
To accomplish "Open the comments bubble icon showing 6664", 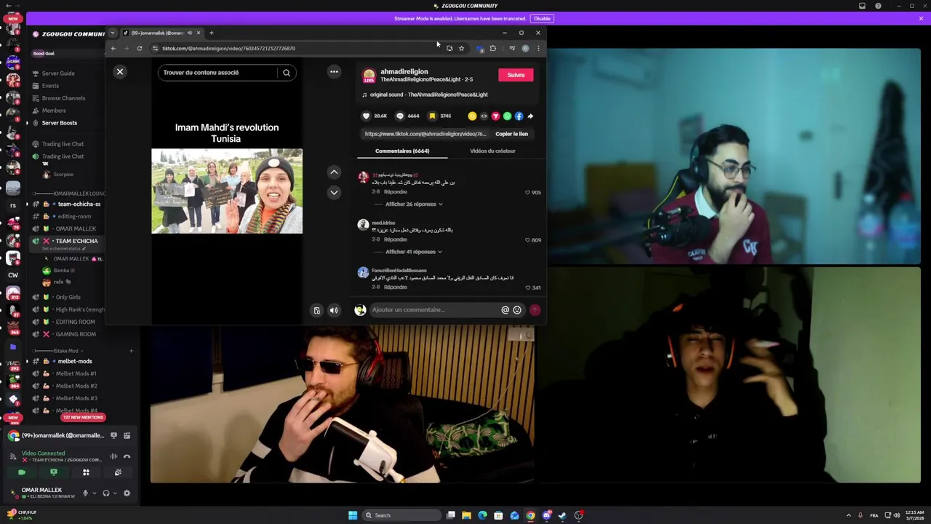I will click(399, 116).
